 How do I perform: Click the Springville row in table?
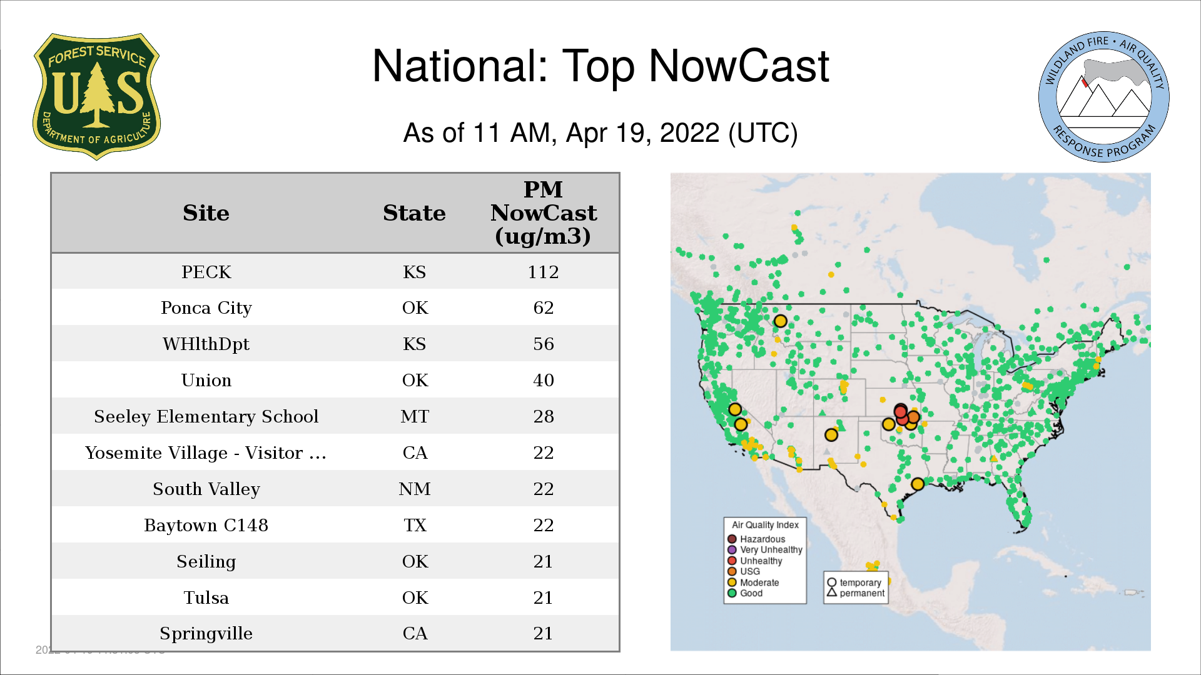coord(335,633)
